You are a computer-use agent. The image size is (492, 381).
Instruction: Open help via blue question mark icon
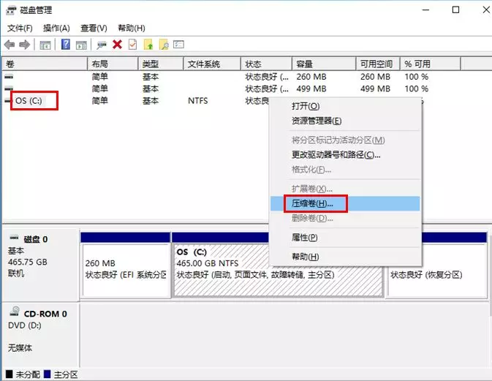click(x=66, y=45)
